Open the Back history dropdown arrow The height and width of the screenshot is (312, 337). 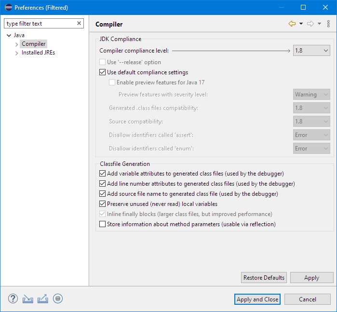point(301,24)
